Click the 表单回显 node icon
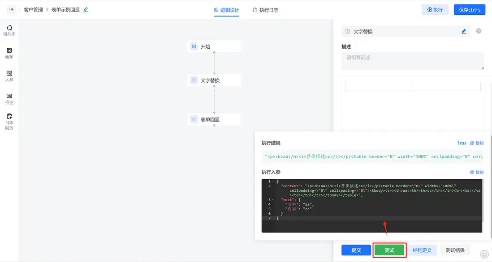This screenshot has width=492, height=262. click(194, 119)
